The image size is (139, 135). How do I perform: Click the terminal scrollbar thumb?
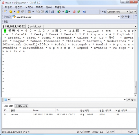(136, 87)
